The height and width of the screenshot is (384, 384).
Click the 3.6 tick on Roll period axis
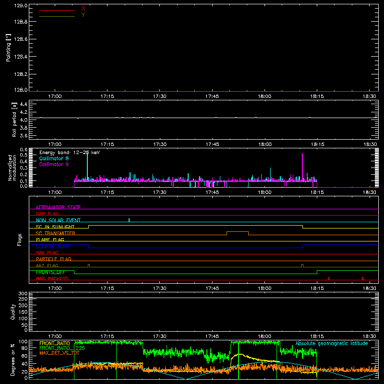click(x=24, y=135)
